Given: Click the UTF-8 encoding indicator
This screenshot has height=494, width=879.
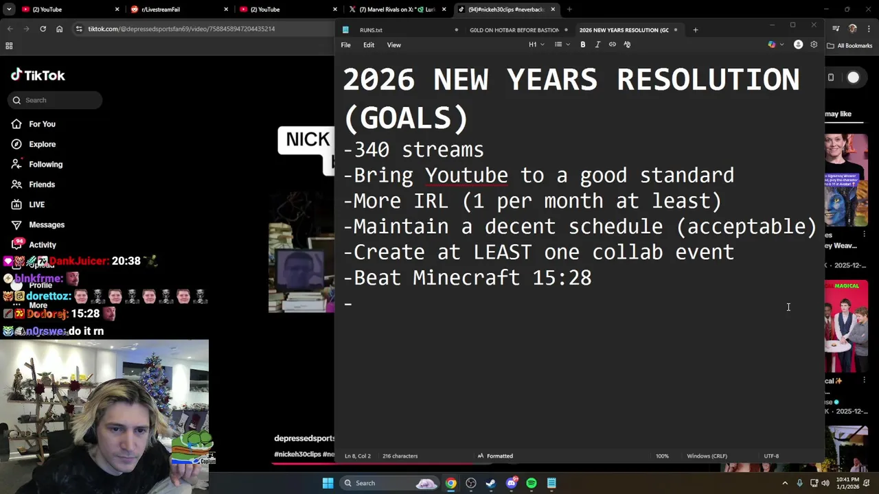Looking at the screenshot, I should coord(771,456).
